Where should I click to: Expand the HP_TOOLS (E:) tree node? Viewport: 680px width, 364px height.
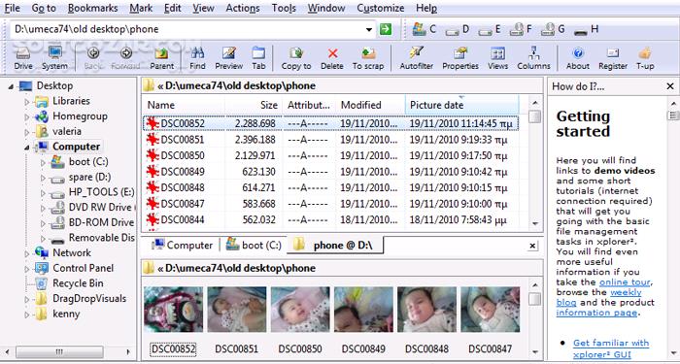click(x=43, y=193)
